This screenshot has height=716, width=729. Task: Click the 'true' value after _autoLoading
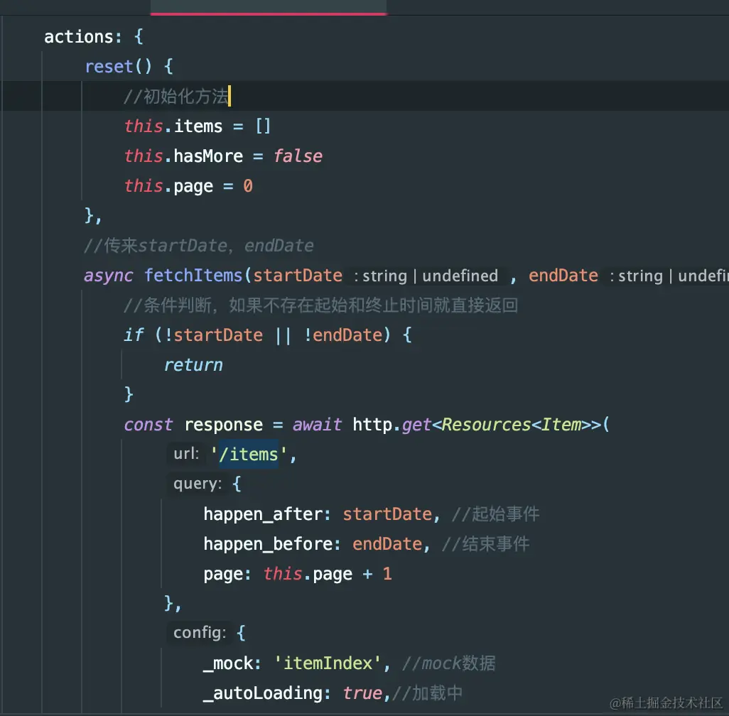(x=362, y=693)
